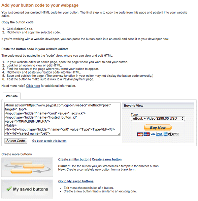
Task: Click the Direct Debit logo
Action: coord(174,134)
